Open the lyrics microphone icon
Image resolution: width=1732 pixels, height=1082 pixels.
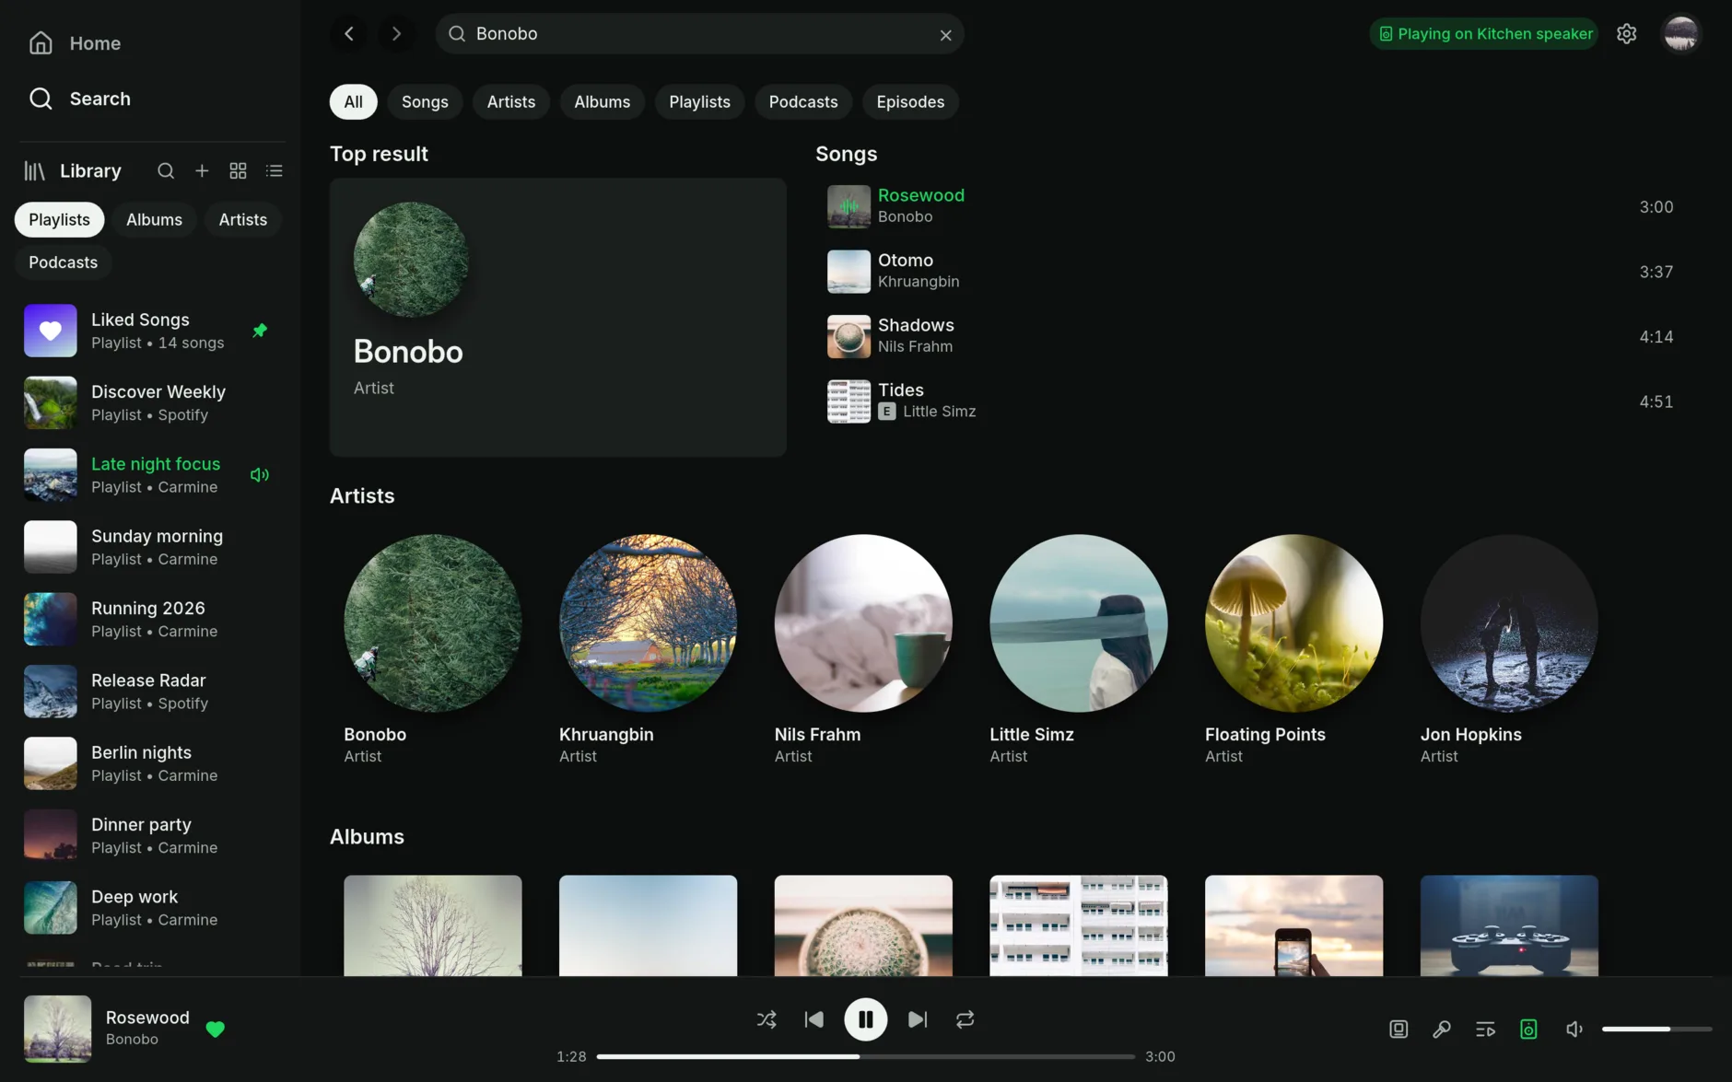pos(1442,1030)
